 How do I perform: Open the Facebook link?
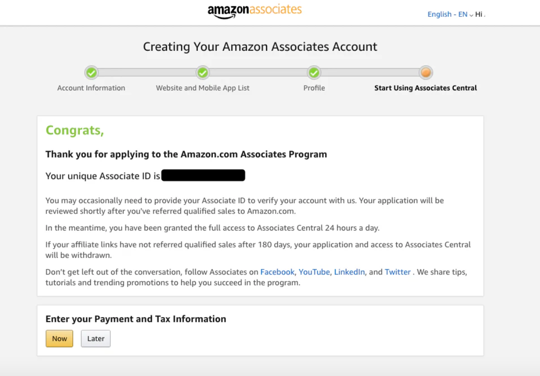pyautogui.click(x=277, y=272)
